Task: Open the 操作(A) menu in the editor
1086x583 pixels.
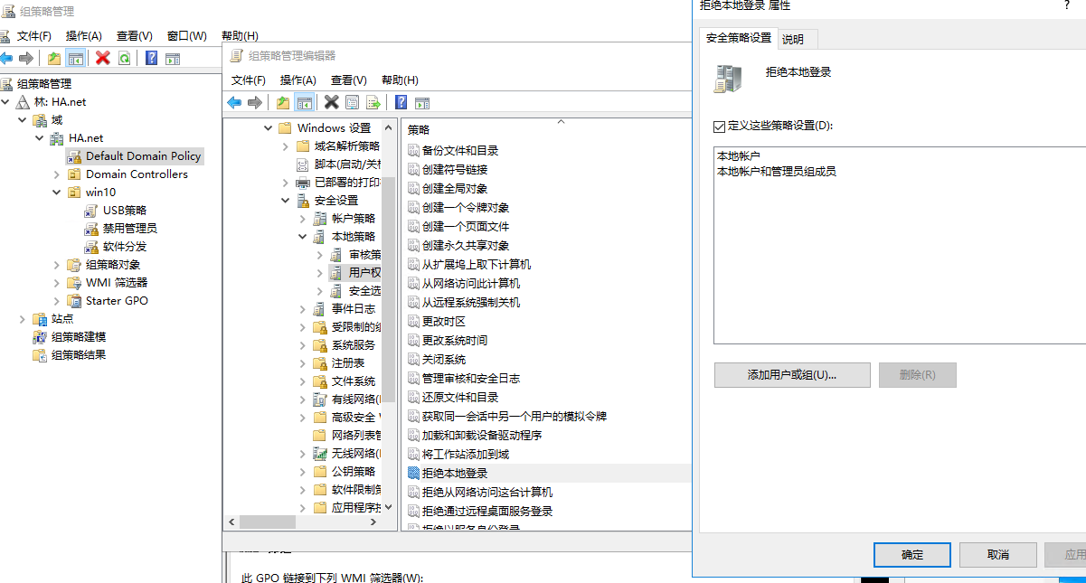Action: tap(297, 80)
